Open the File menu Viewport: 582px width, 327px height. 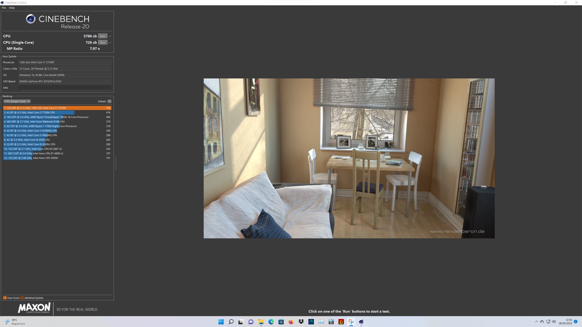click(4, 8)
